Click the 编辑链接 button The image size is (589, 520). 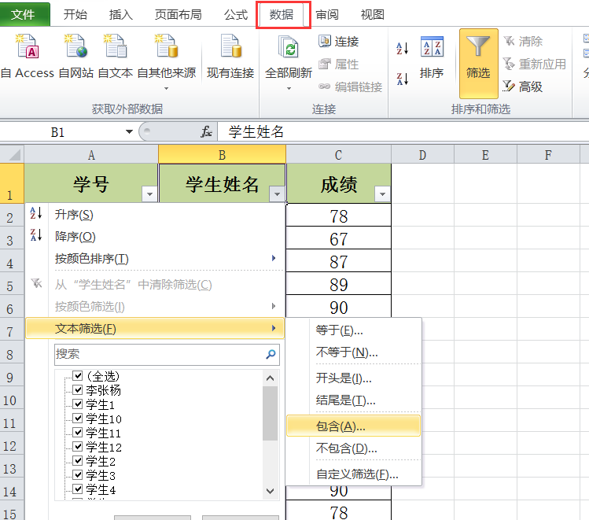tap(350, 87)
